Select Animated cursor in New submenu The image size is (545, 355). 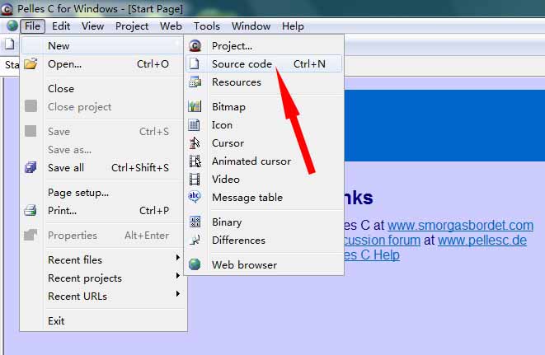[x=264, y=161]
